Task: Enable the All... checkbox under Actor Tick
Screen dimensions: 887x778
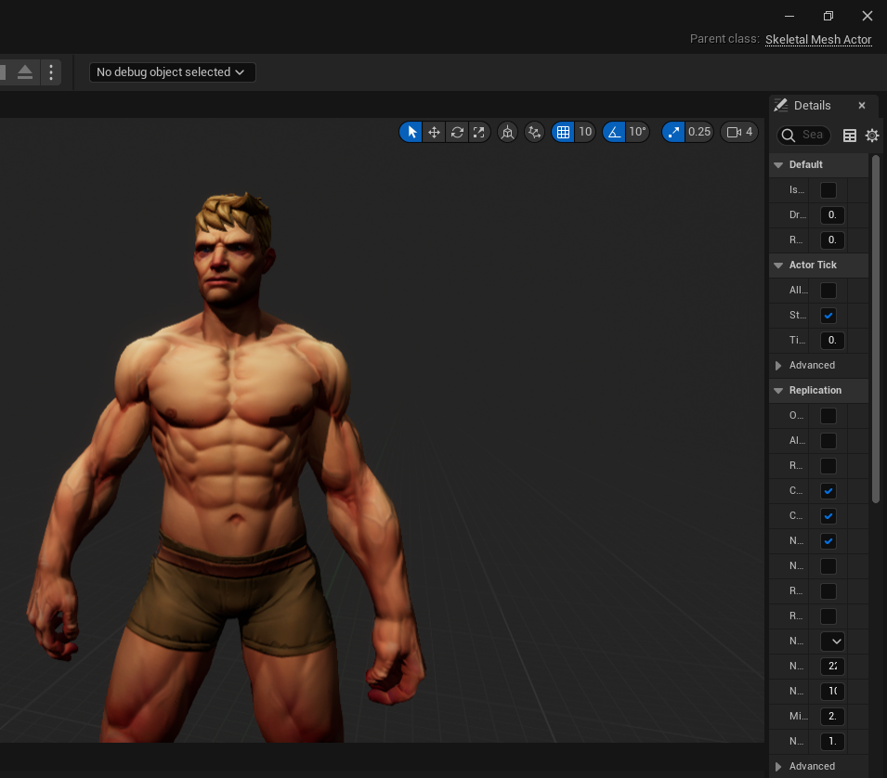Action: click(828, 291)
